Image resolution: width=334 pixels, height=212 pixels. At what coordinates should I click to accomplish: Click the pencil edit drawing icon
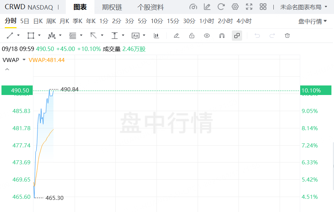pos(177,36)
